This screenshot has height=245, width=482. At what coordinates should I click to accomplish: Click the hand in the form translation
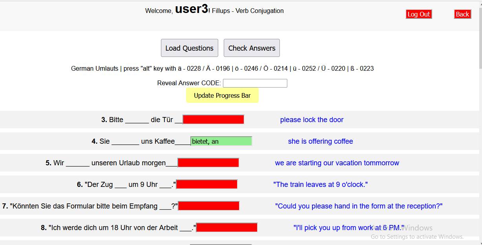(359, 206)
